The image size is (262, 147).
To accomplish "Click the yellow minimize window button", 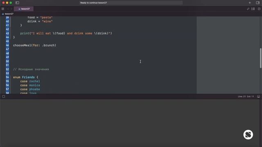I will tap(7, 3).
